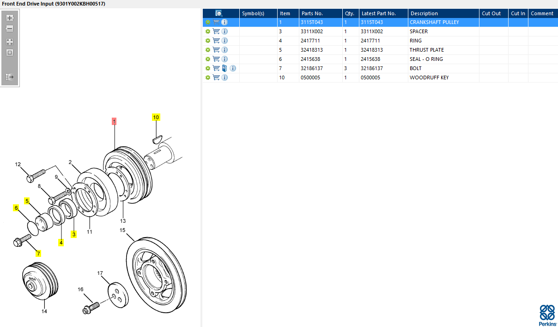Image resolution: width=558 pixels, height=327 pixels.
Task: Select part number 3115T043 cell
Action: pos(321,22)
